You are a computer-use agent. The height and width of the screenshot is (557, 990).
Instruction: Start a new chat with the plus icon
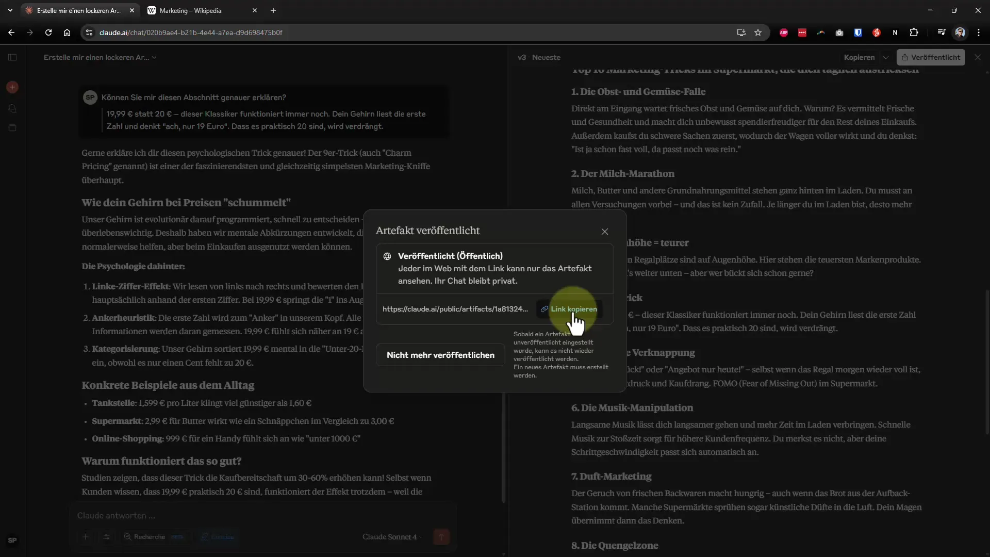pos(12,87)
